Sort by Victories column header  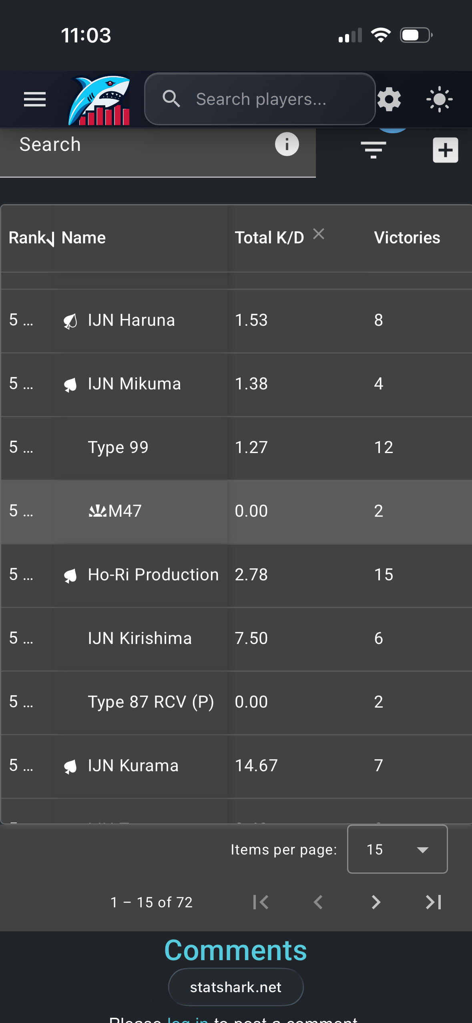coord(407,238)
